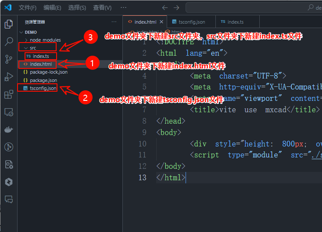Open the Explorer view in activity bar

[8, 24]
